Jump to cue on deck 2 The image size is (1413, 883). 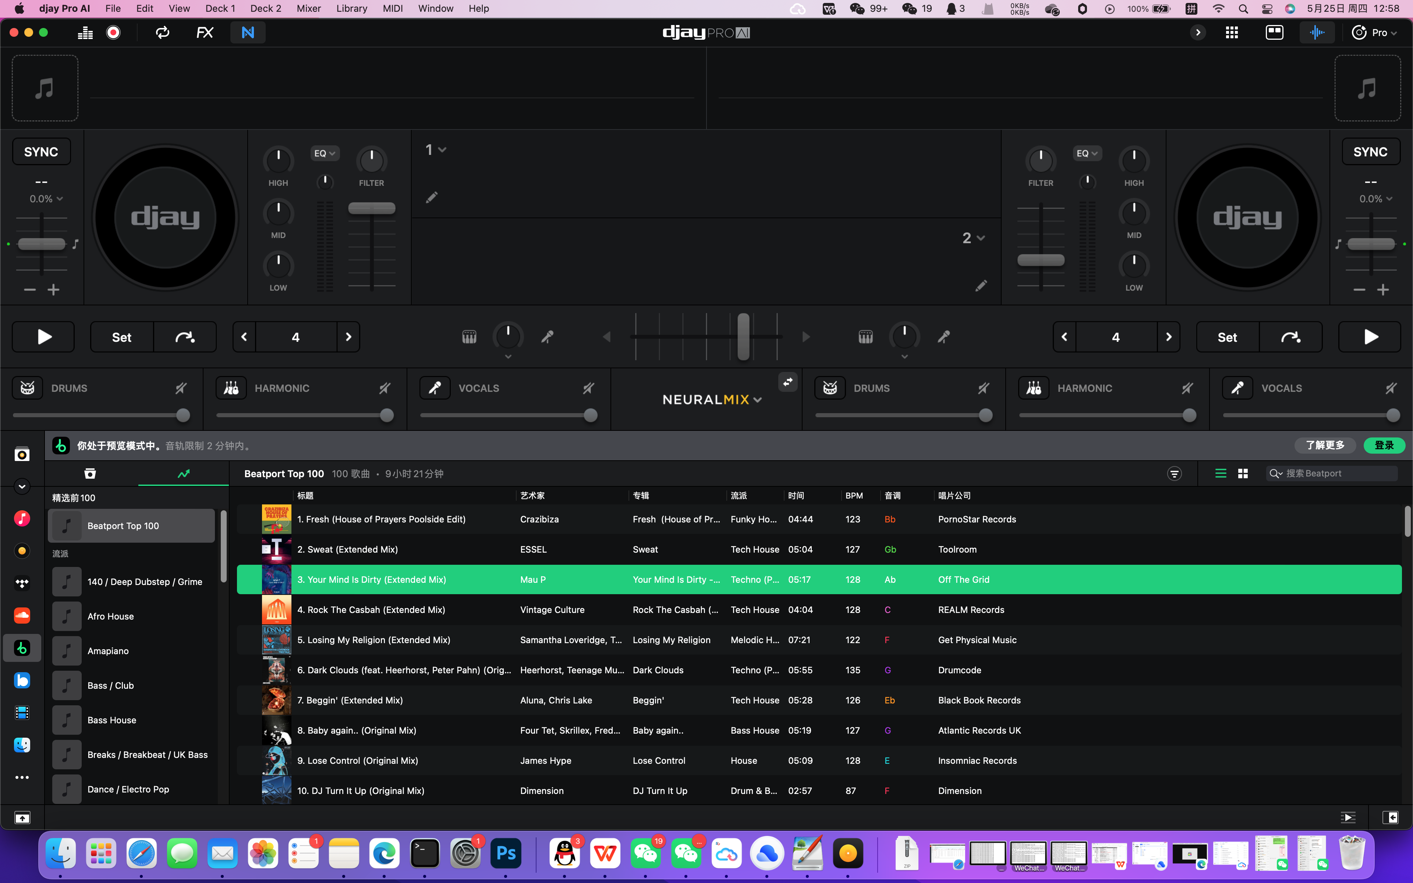tap(1291, 337)
